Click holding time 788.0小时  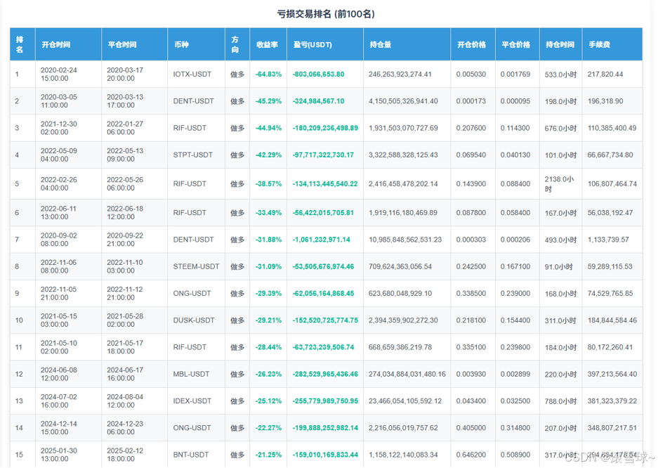(x=560, y=401)
